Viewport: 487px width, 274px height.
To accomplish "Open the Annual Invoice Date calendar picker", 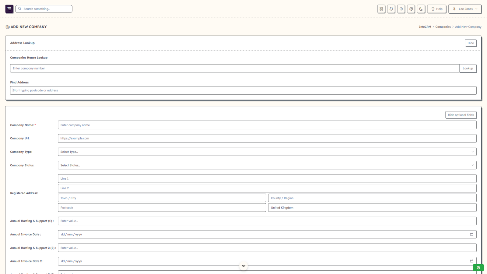I will click(471, 234).
